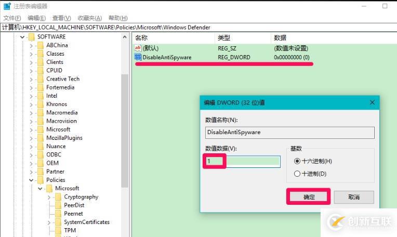Select the ABChina folder icon
This screenshot has height=237, width=397.
tap(40, 45)
